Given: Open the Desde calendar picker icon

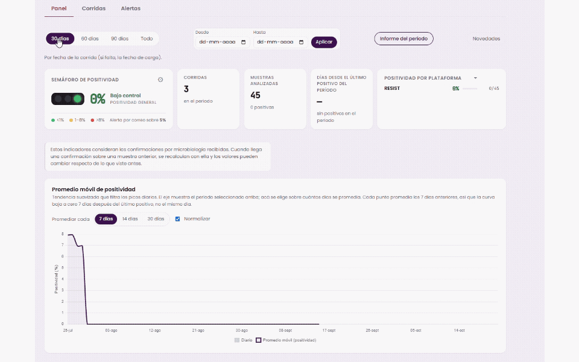Looking at the screenshot, I should (243, 42).
